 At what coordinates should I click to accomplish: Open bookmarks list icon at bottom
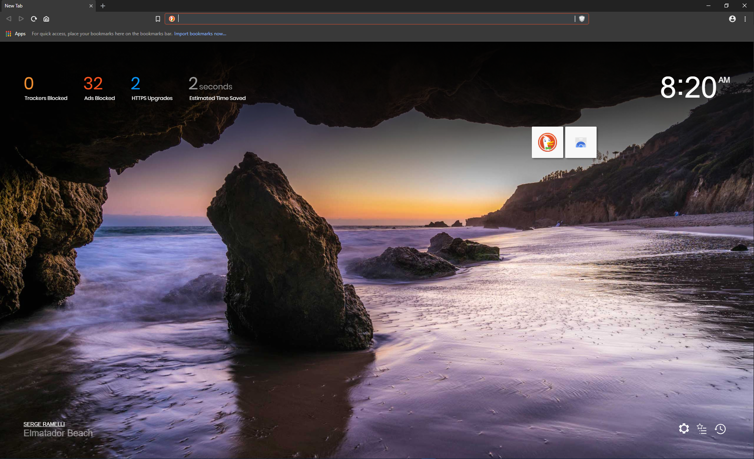(x=702, y=429)
